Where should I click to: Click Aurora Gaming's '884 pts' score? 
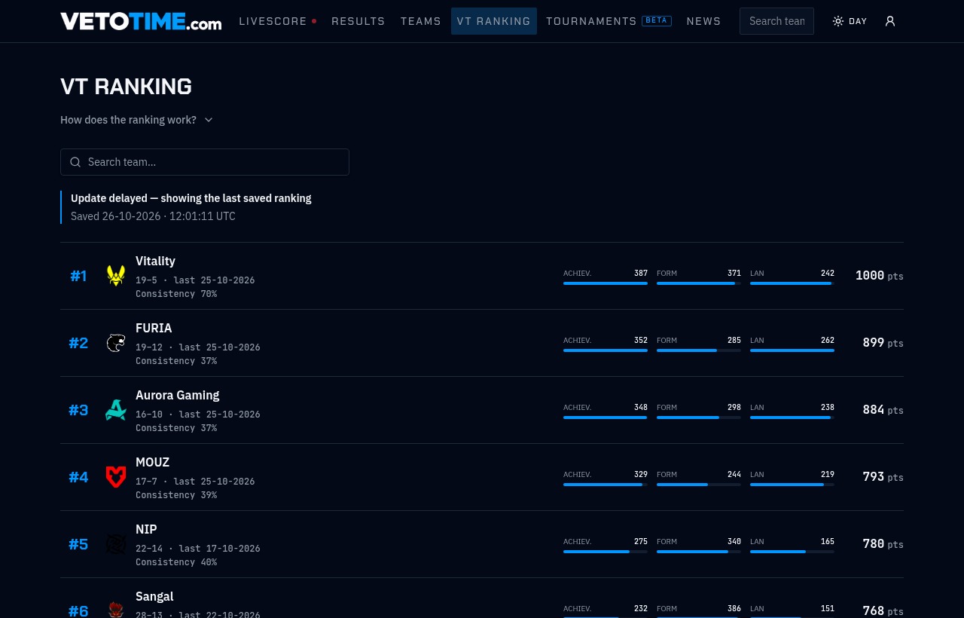tap(883, 410)
